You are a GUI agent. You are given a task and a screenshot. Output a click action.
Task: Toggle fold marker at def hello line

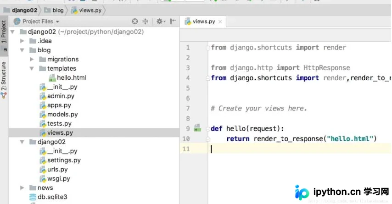[x=208, y=129]
